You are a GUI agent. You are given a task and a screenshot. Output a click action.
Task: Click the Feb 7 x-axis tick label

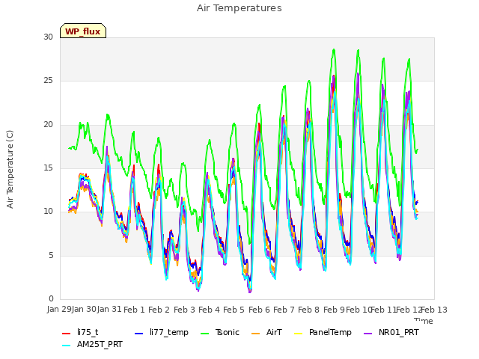[284, 309]
